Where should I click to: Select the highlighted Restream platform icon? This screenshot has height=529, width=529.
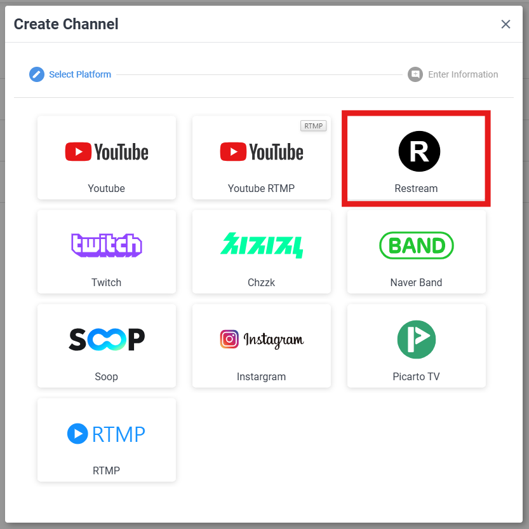(x=419, y=151)
